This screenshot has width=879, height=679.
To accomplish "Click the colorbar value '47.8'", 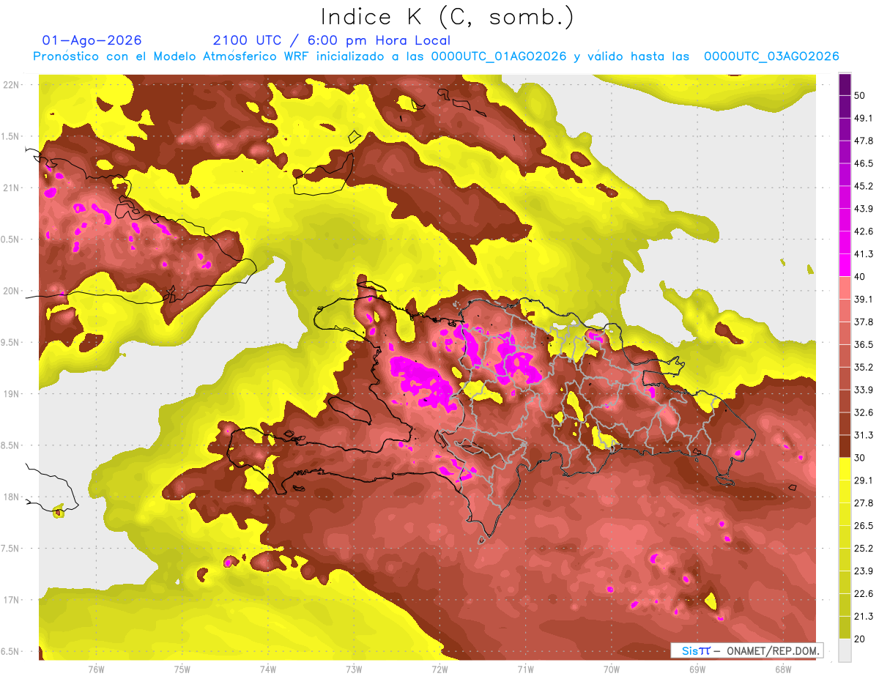I will click(863, 141).
